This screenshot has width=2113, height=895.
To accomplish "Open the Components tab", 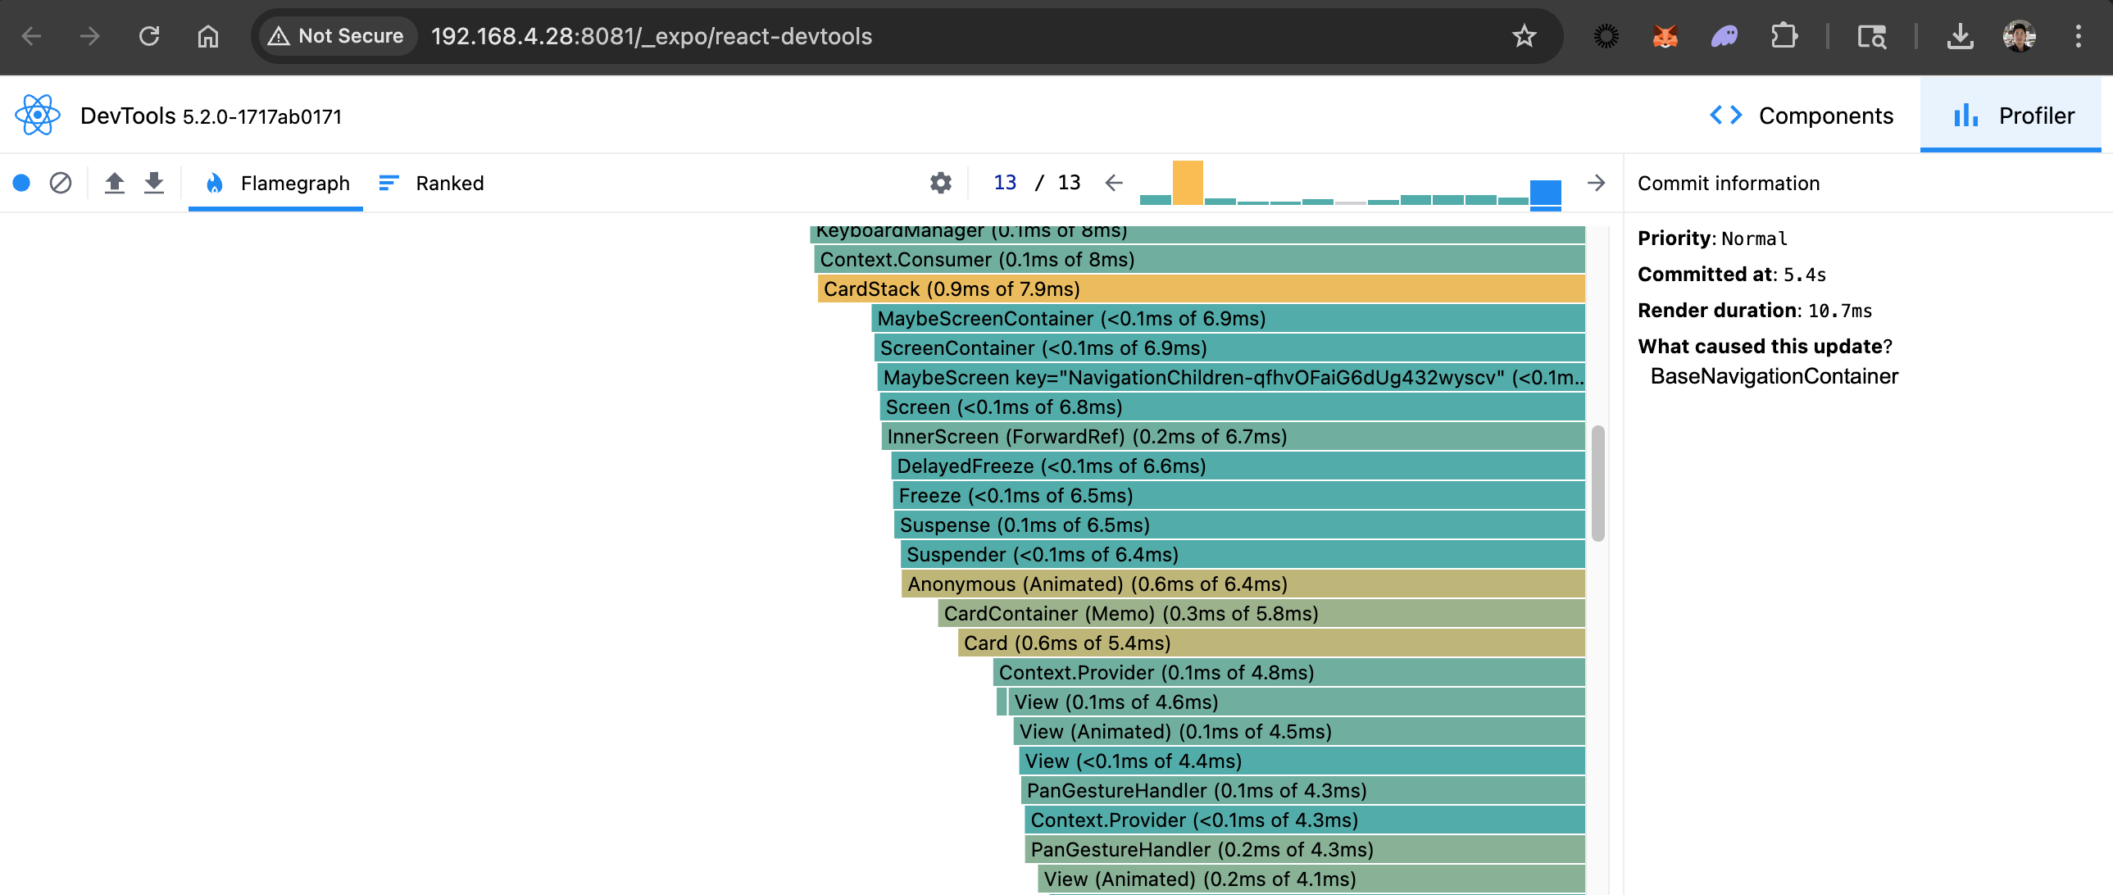I will [1802, 116].
